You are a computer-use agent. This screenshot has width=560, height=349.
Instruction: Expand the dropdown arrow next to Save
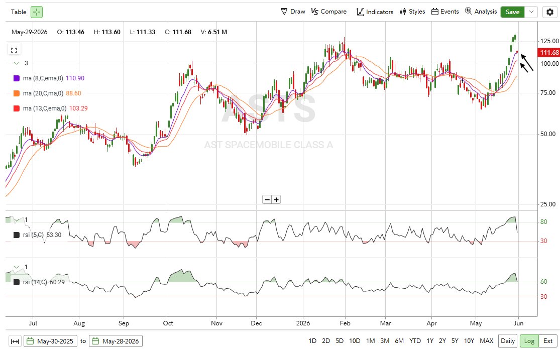point(531,12)
